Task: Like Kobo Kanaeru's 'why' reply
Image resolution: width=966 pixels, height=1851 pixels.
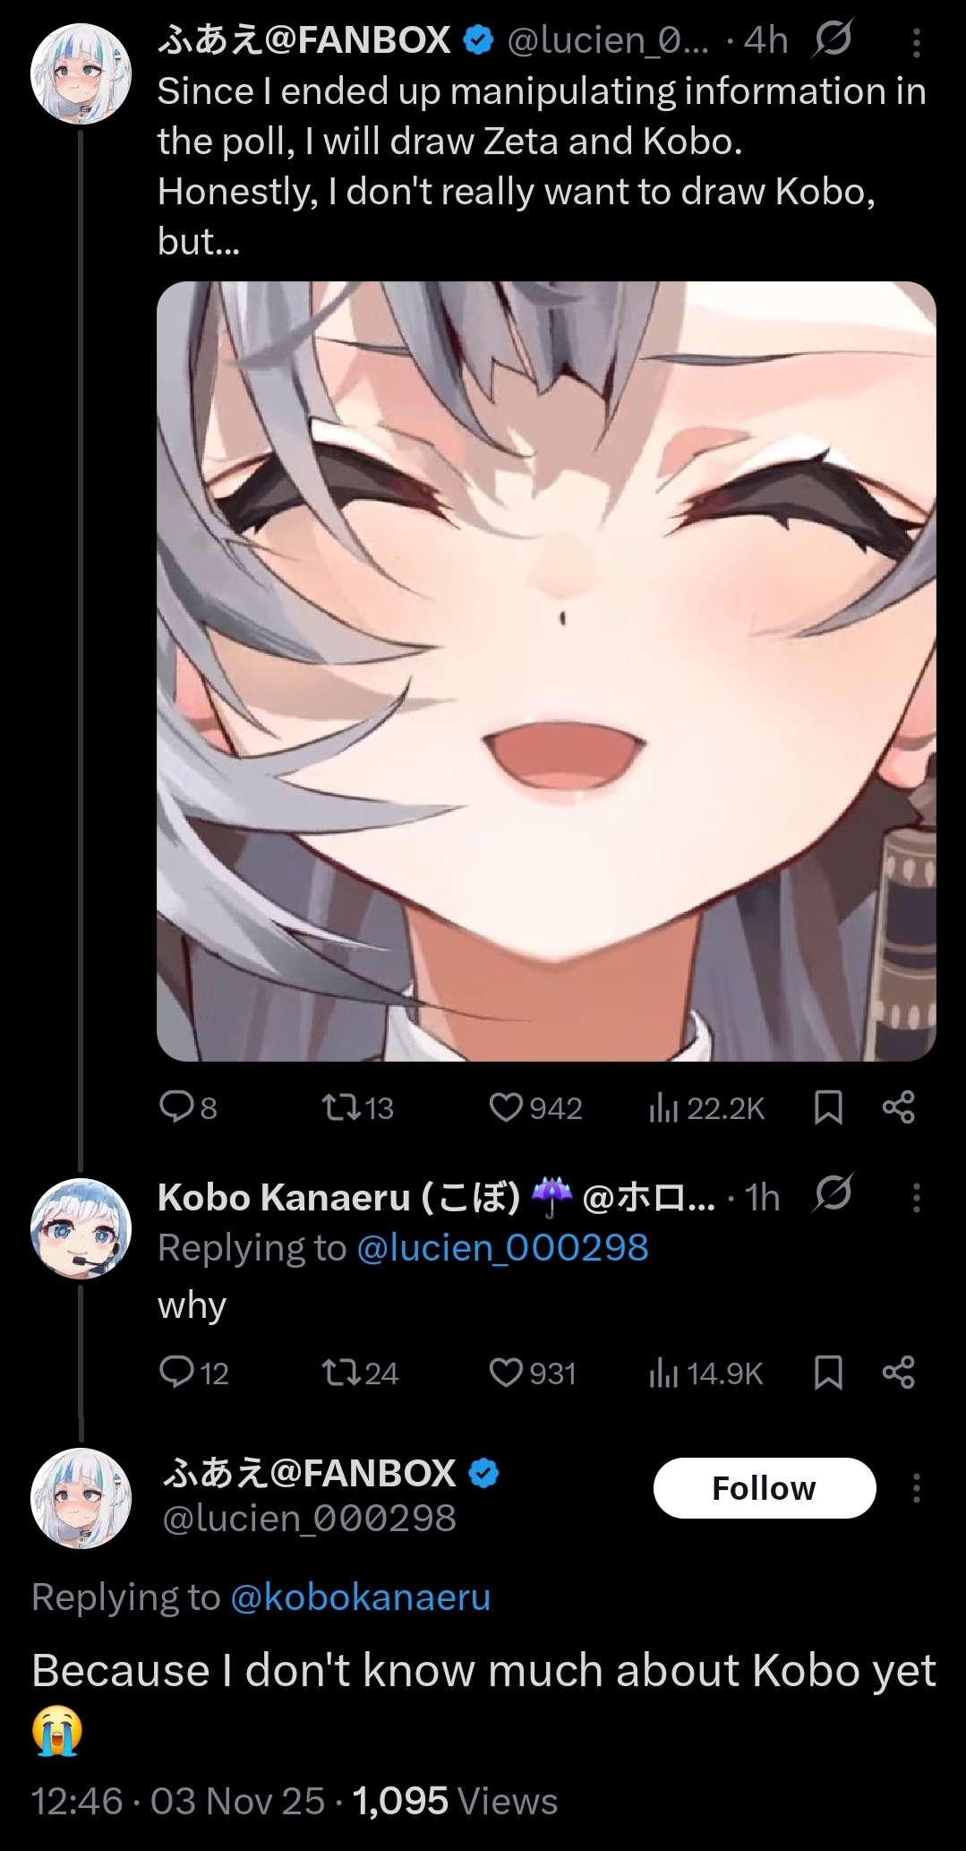Action: click(x=533, y=1373)
